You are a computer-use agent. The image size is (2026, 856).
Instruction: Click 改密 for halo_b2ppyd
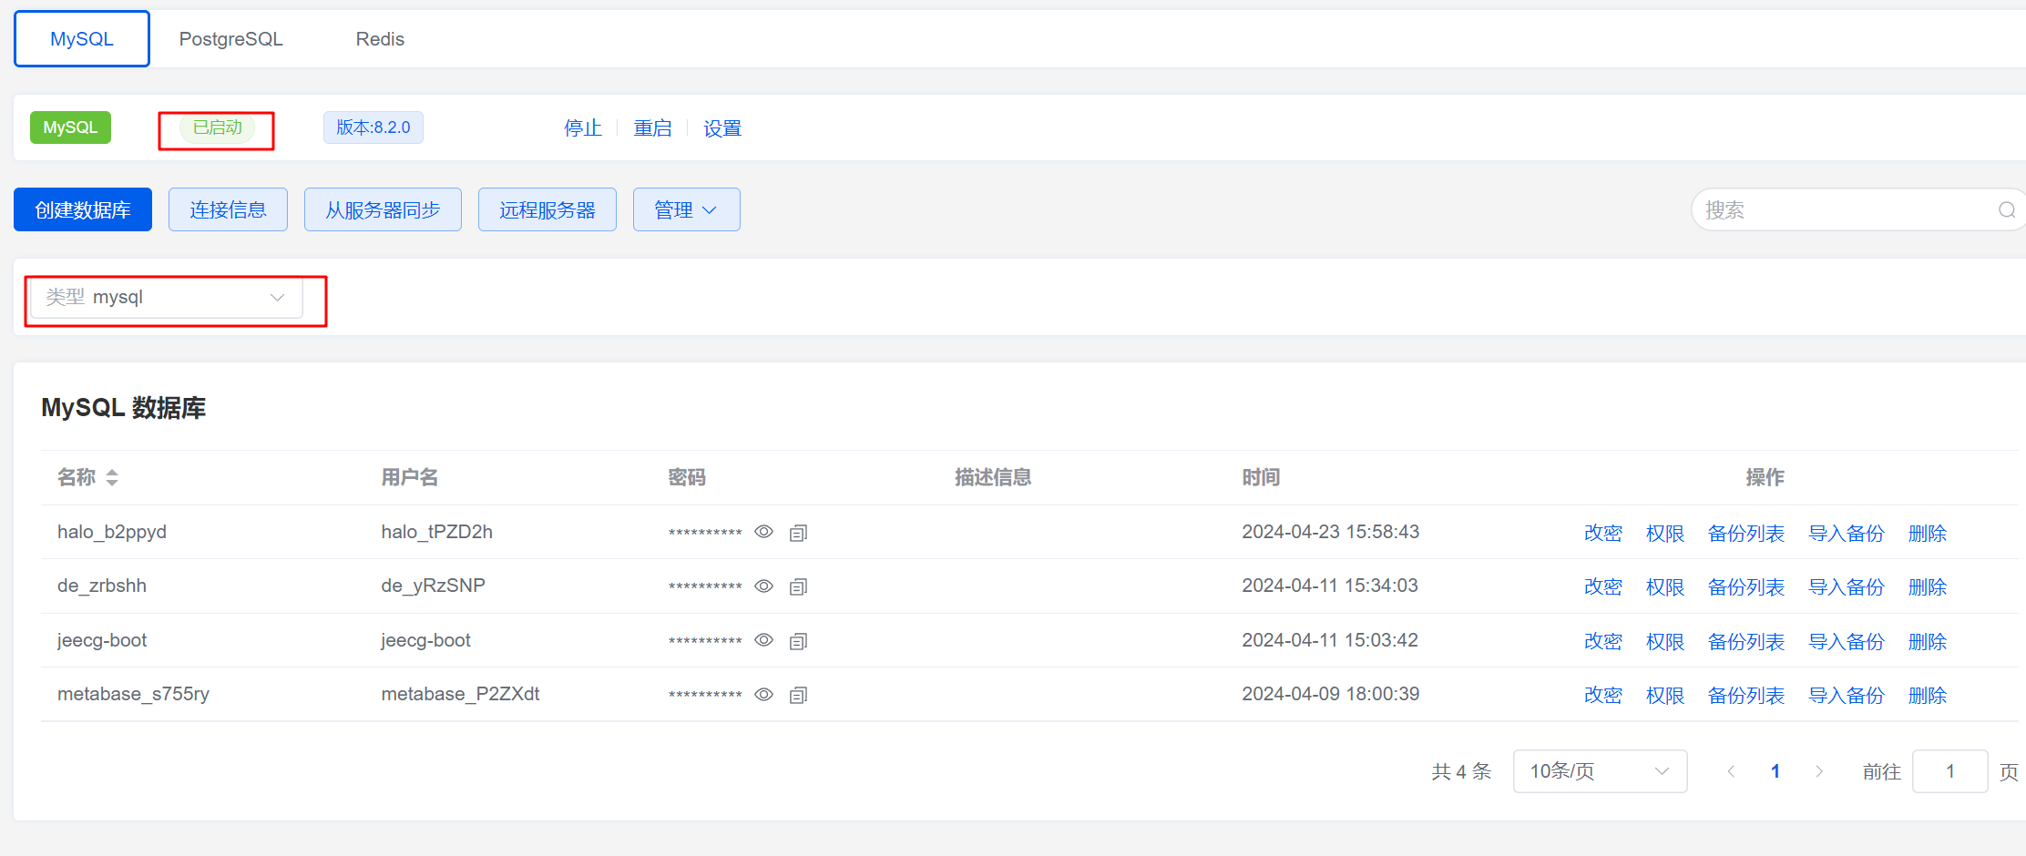tap(1603, 534)
